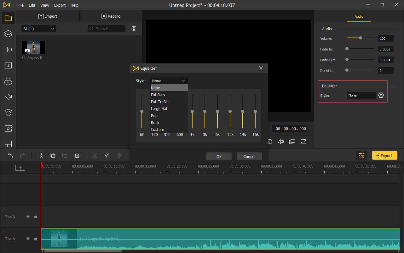Open the effects stack panel in the sidebar
The height and width of the screenshot is (253, 404).
pos(8,34)
